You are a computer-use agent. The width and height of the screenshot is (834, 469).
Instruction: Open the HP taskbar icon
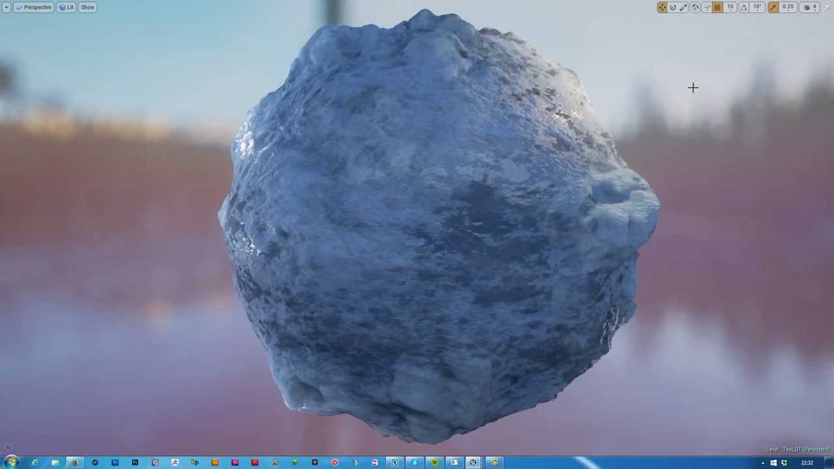point(195,462)
